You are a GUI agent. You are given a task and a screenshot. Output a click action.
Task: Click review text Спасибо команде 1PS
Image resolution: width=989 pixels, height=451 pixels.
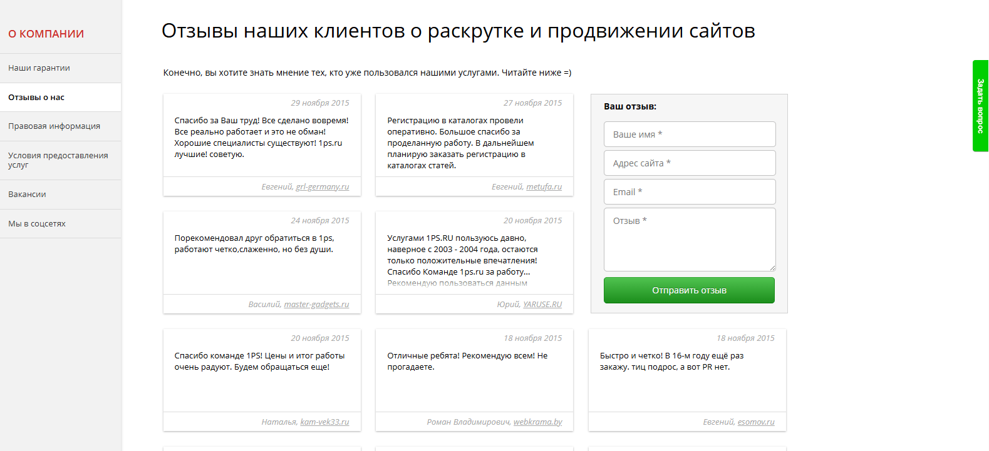point(259,362)
